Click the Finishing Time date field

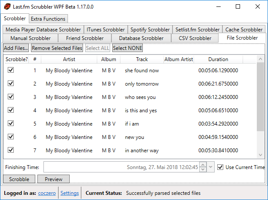pyautogui.click(x=121, y=167)
